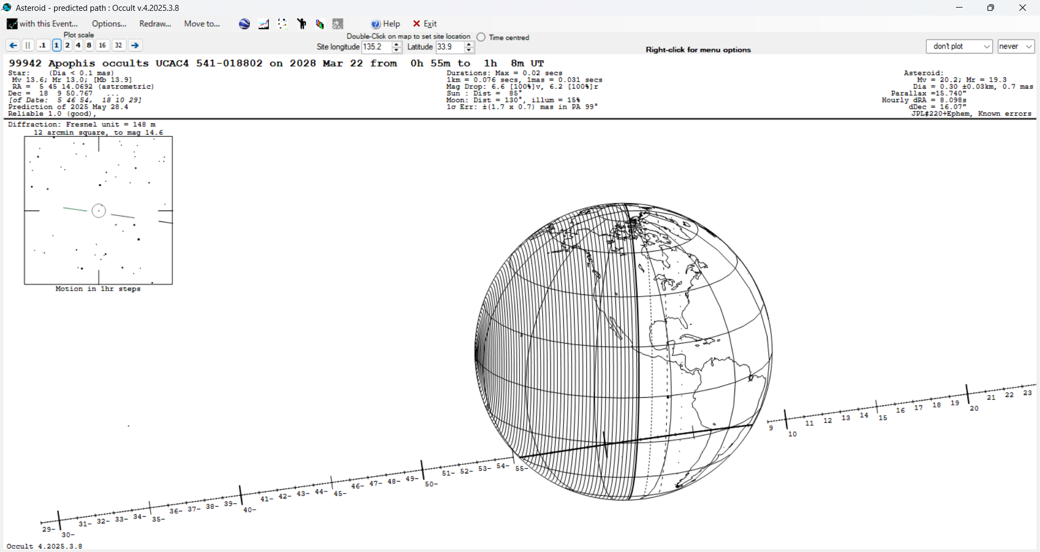Screen dimensions: 1040x552
Task: Click the Site longitude input field
Action: coord(376,47)
